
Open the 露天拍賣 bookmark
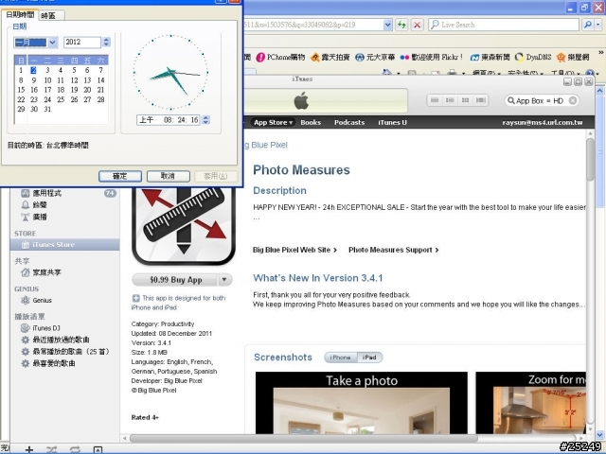(x=330, y=57)
